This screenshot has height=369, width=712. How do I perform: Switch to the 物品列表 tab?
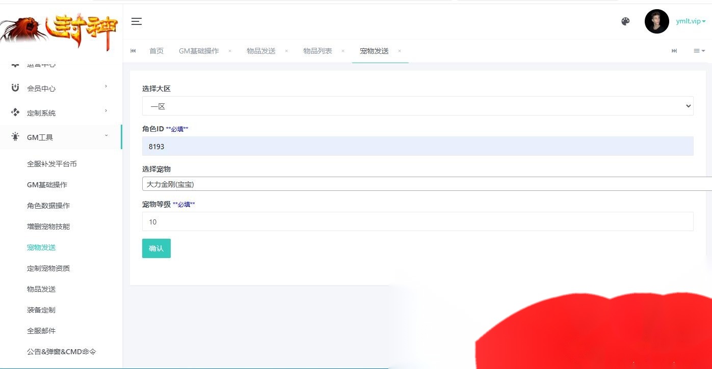[x=318, y=51]
